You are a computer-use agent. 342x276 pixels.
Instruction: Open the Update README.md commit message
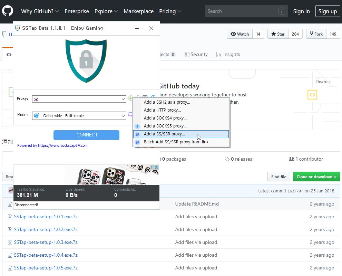click(197, 204)
